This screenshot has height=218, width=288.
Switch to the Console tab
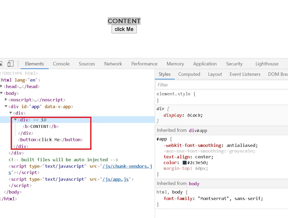click(61, 64)
